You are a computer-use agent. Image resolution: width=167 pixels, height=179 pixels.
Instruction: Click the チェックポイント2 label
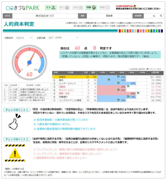(17, 139)
